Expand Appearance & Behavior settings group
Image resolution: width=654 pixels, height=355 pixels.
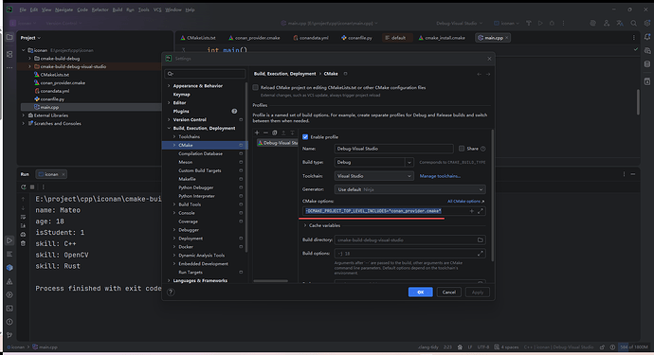point(169,86)
